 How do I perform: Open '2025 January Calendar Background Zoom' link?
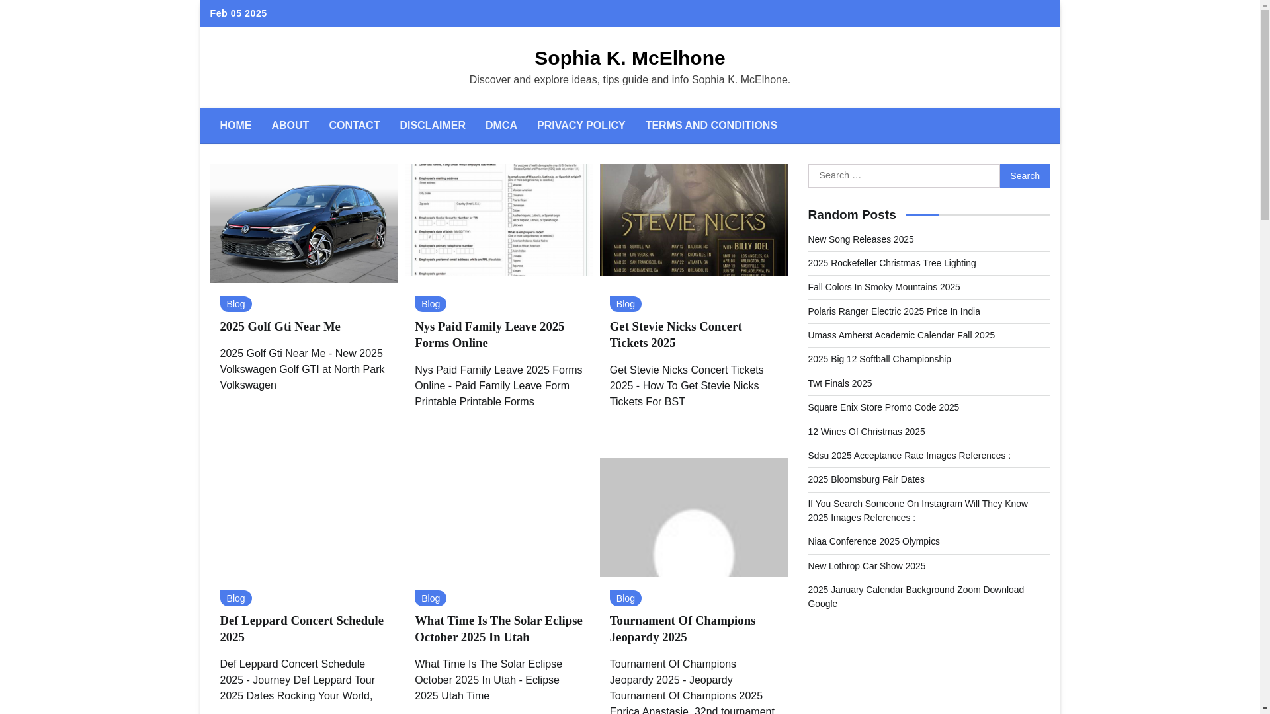(x=915, y=596)
